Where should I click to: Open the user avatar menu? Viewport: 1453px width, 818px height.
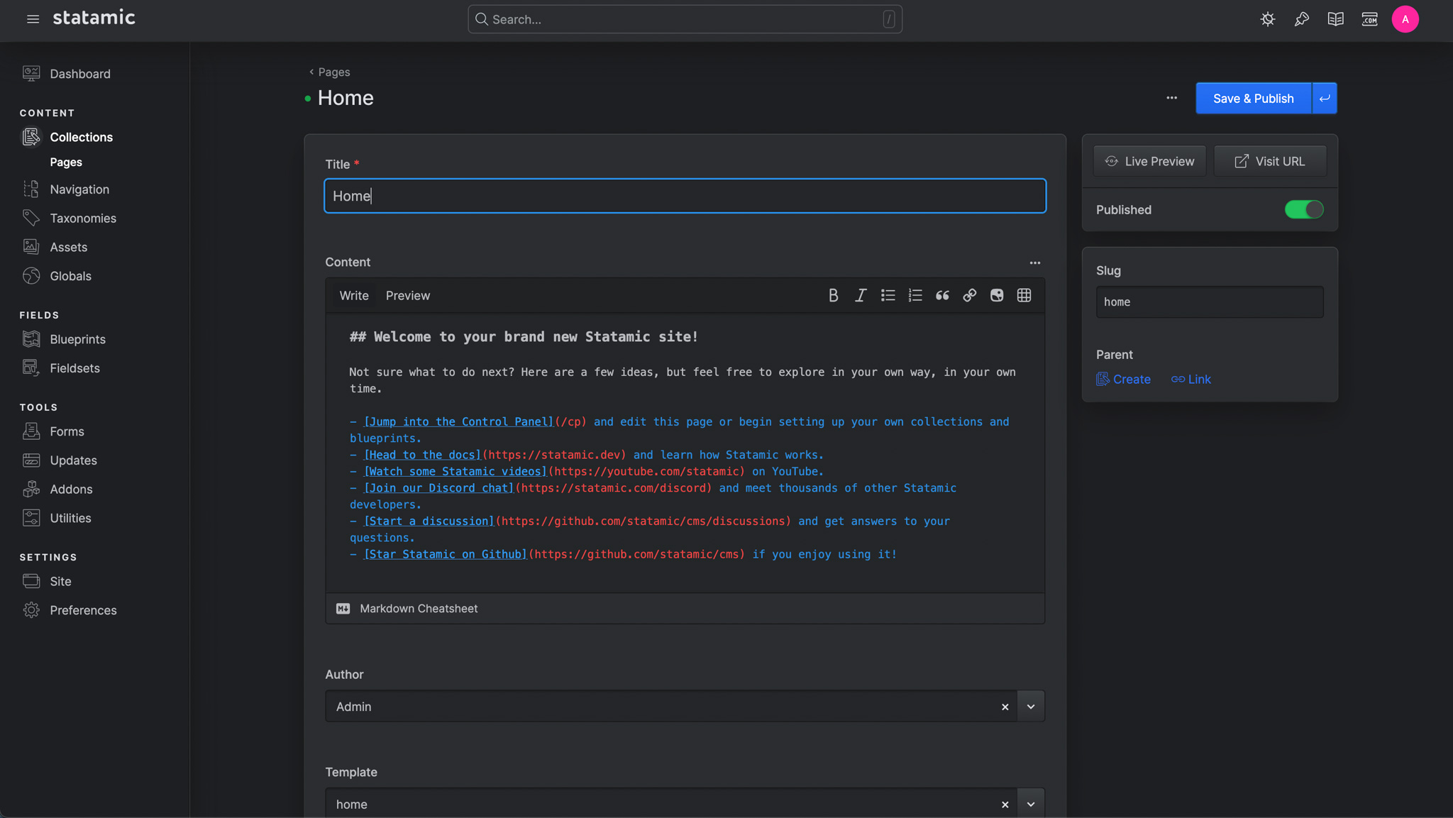tap(1405, 19)
